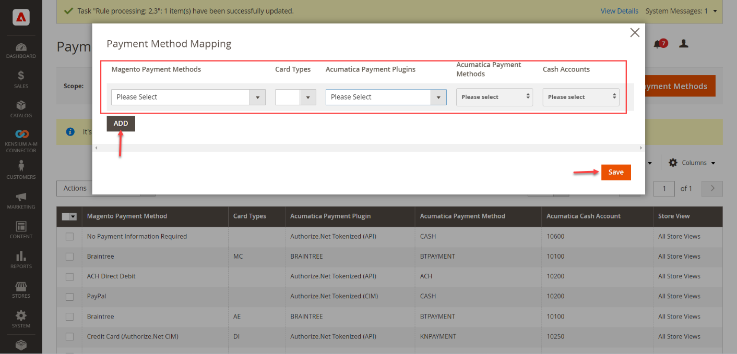Screen dimensions: 737x354
Task: Open the Cash Accounts select list
Action: 581,97
